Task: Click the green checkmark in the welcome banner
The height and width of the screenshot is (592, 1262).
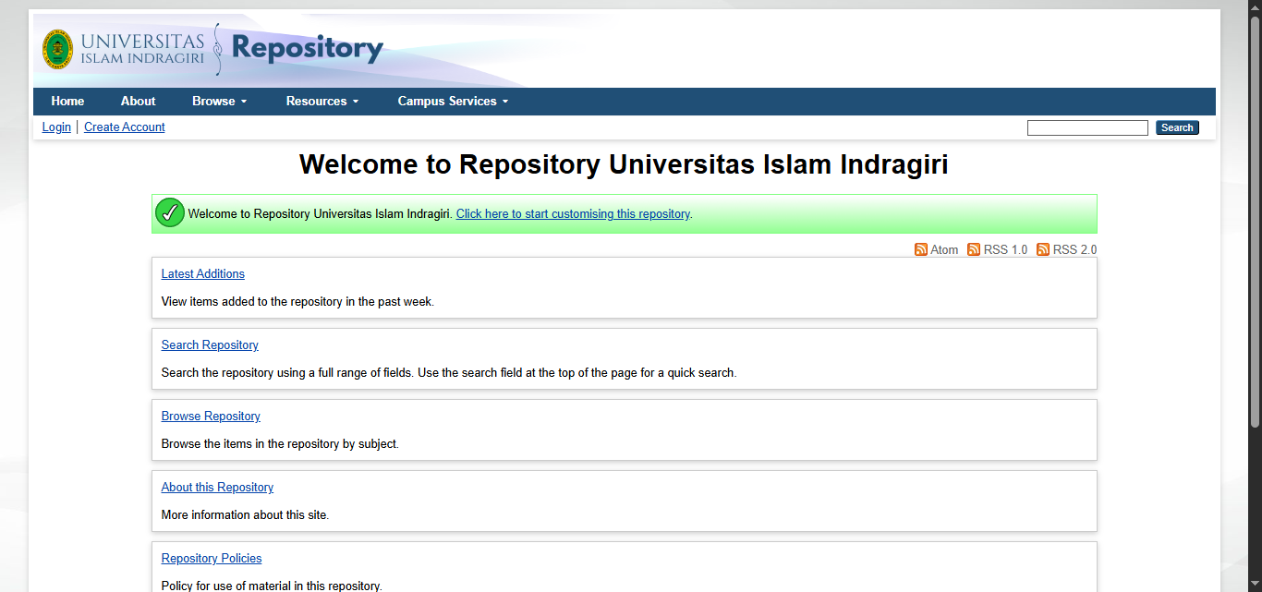Action: (x=169, y=212)
